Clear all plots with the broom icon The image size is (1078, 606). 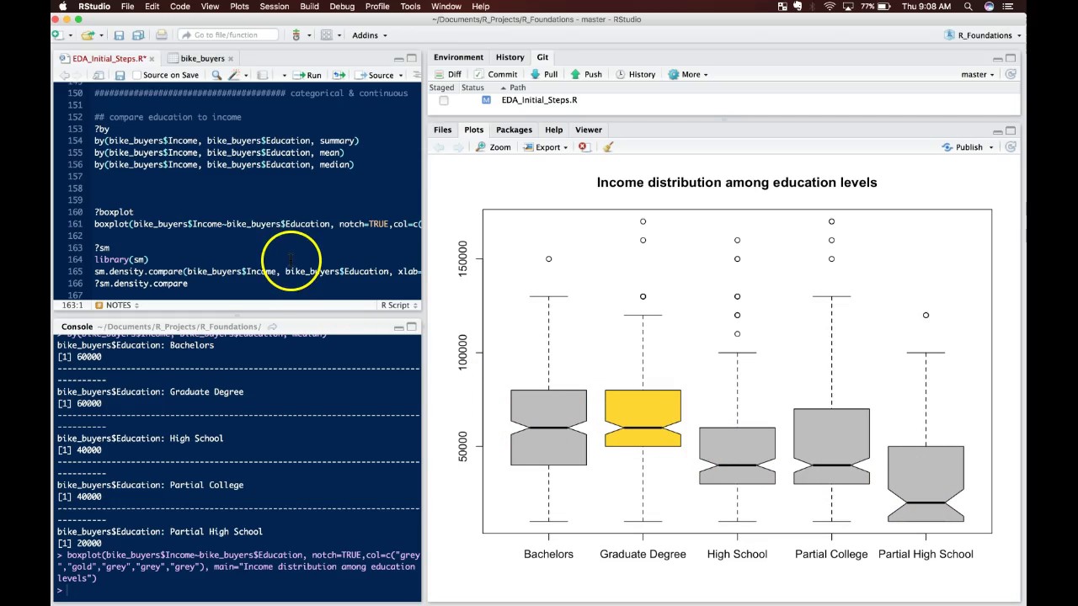pyautogui.click(x=608, y=146)
